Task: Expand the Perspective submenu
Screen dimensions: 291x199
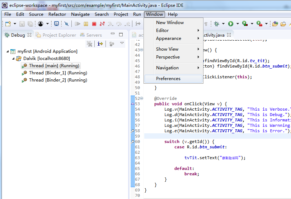Action: (174, 57)
